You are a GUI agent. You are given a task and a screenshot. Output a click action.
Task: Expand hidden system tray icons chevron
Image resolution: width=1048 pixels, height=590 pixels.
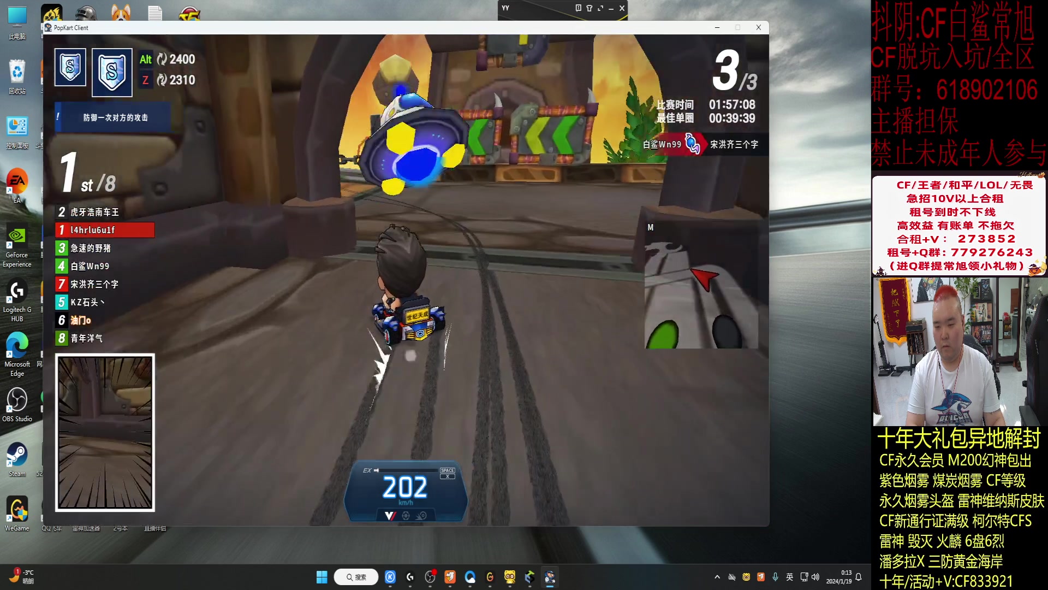click(717, 577)
